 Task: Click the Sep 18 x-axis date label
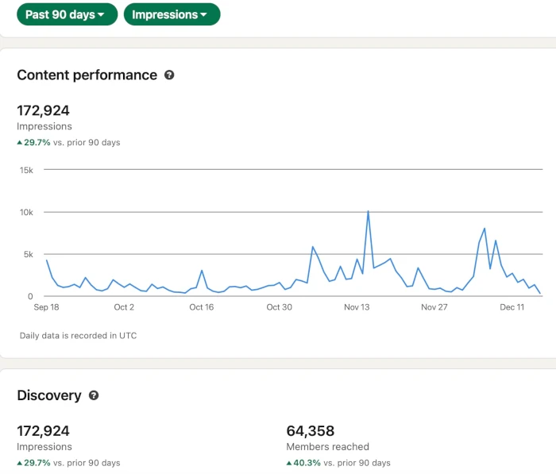(46, 307)
